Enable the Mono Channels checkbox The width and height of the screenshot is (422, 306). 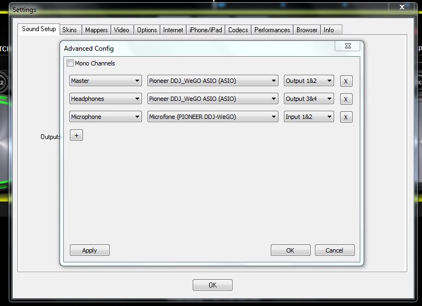(x=70, y=63)
